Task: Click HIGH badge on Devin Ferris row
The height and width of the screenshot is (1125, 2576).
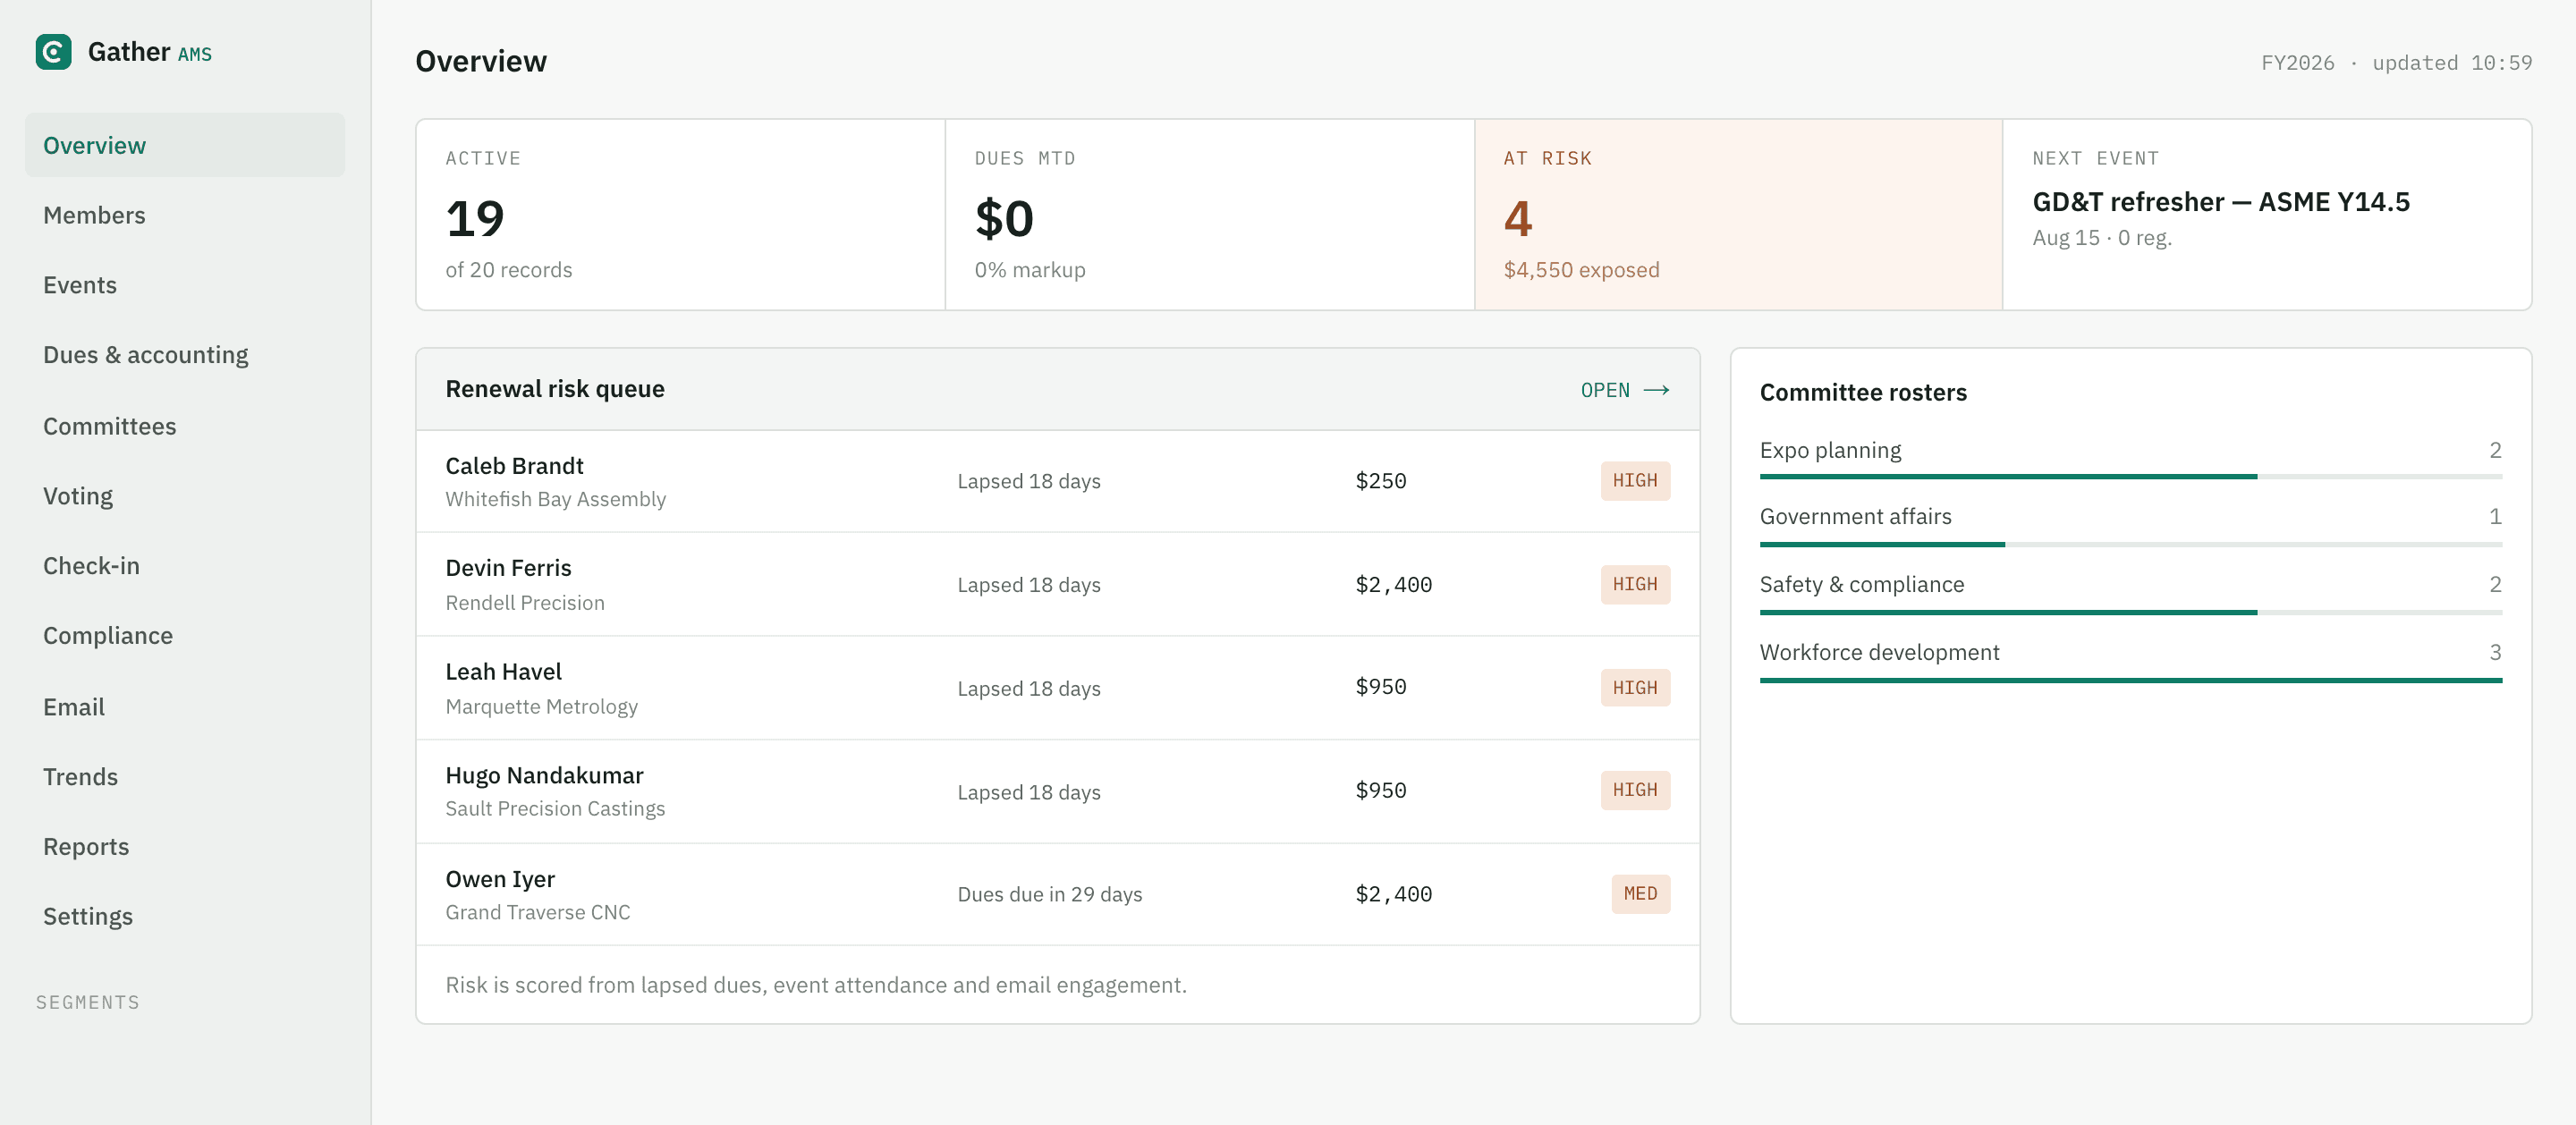Action: (x=1635, y=585)
